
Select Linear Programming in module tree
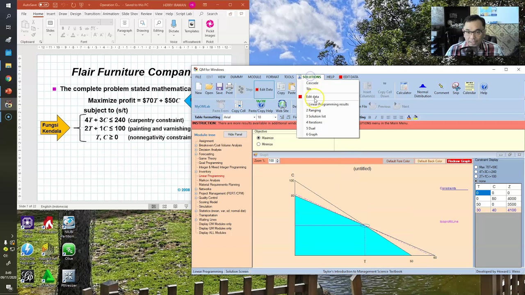click(x=212, y=176)
